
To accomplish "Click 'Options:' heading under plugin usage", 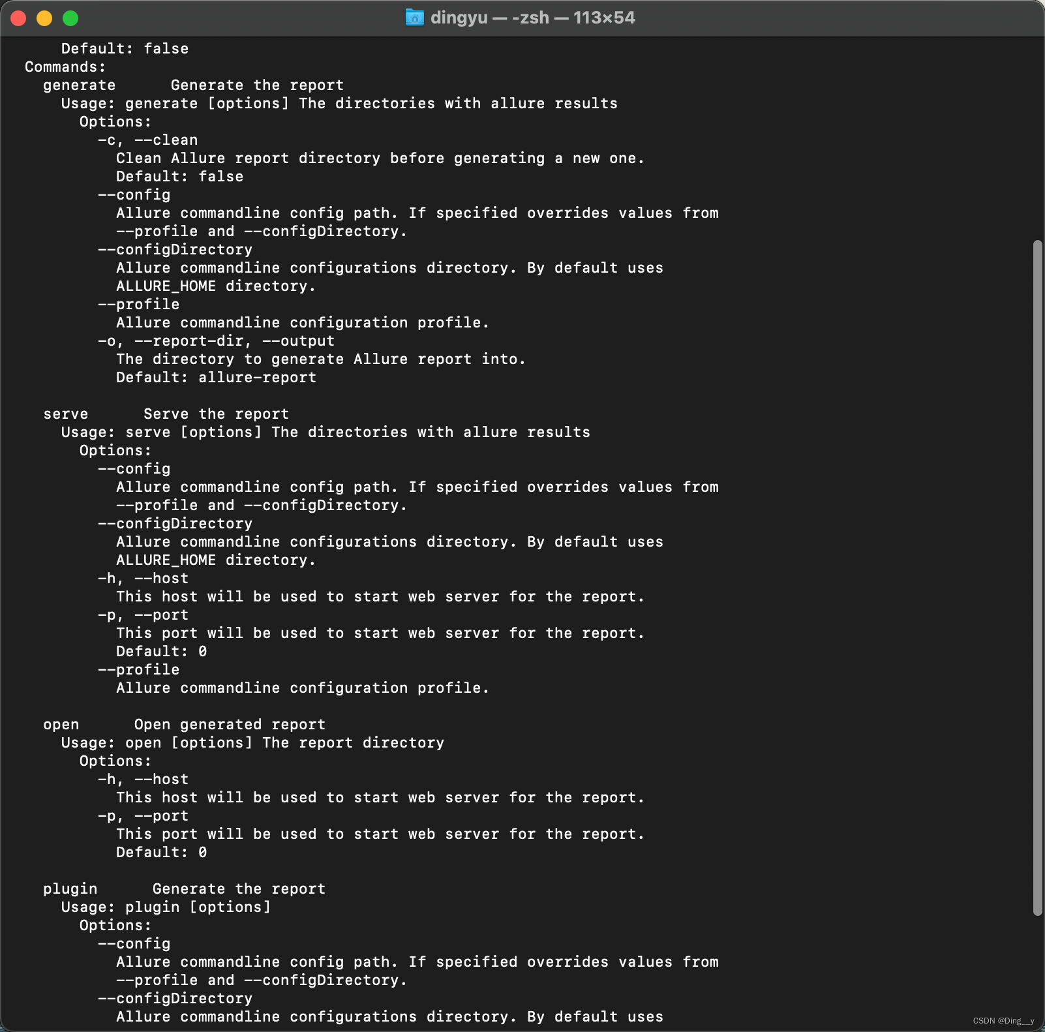I will 115,926.
